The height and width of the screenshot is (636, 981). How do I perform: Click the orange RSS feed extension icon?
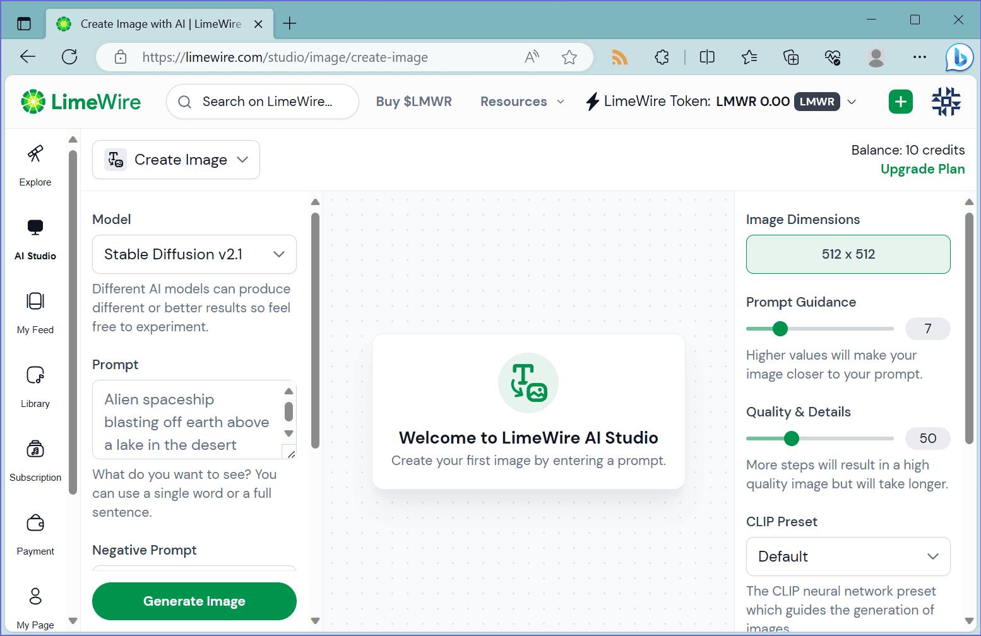point(620,57)
